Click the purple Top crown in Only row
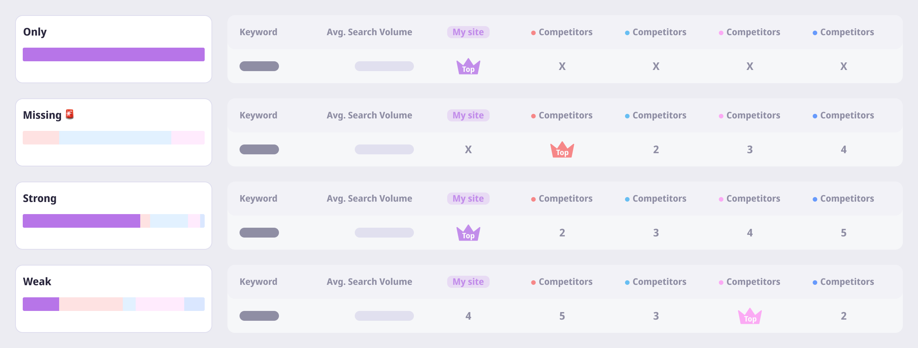 click(x=468, y=67)
